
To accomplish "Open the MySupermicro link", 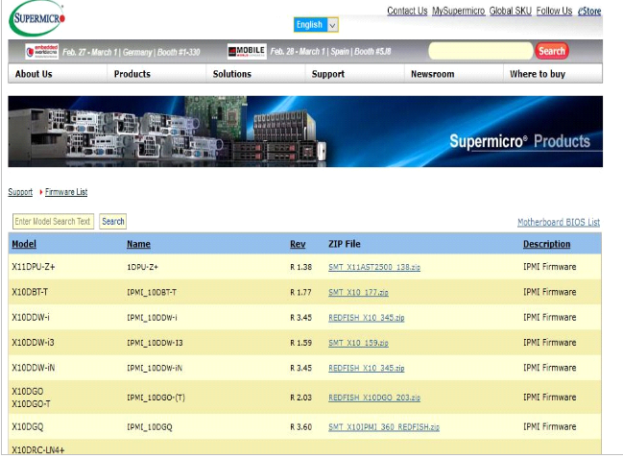I will [458, 12].
